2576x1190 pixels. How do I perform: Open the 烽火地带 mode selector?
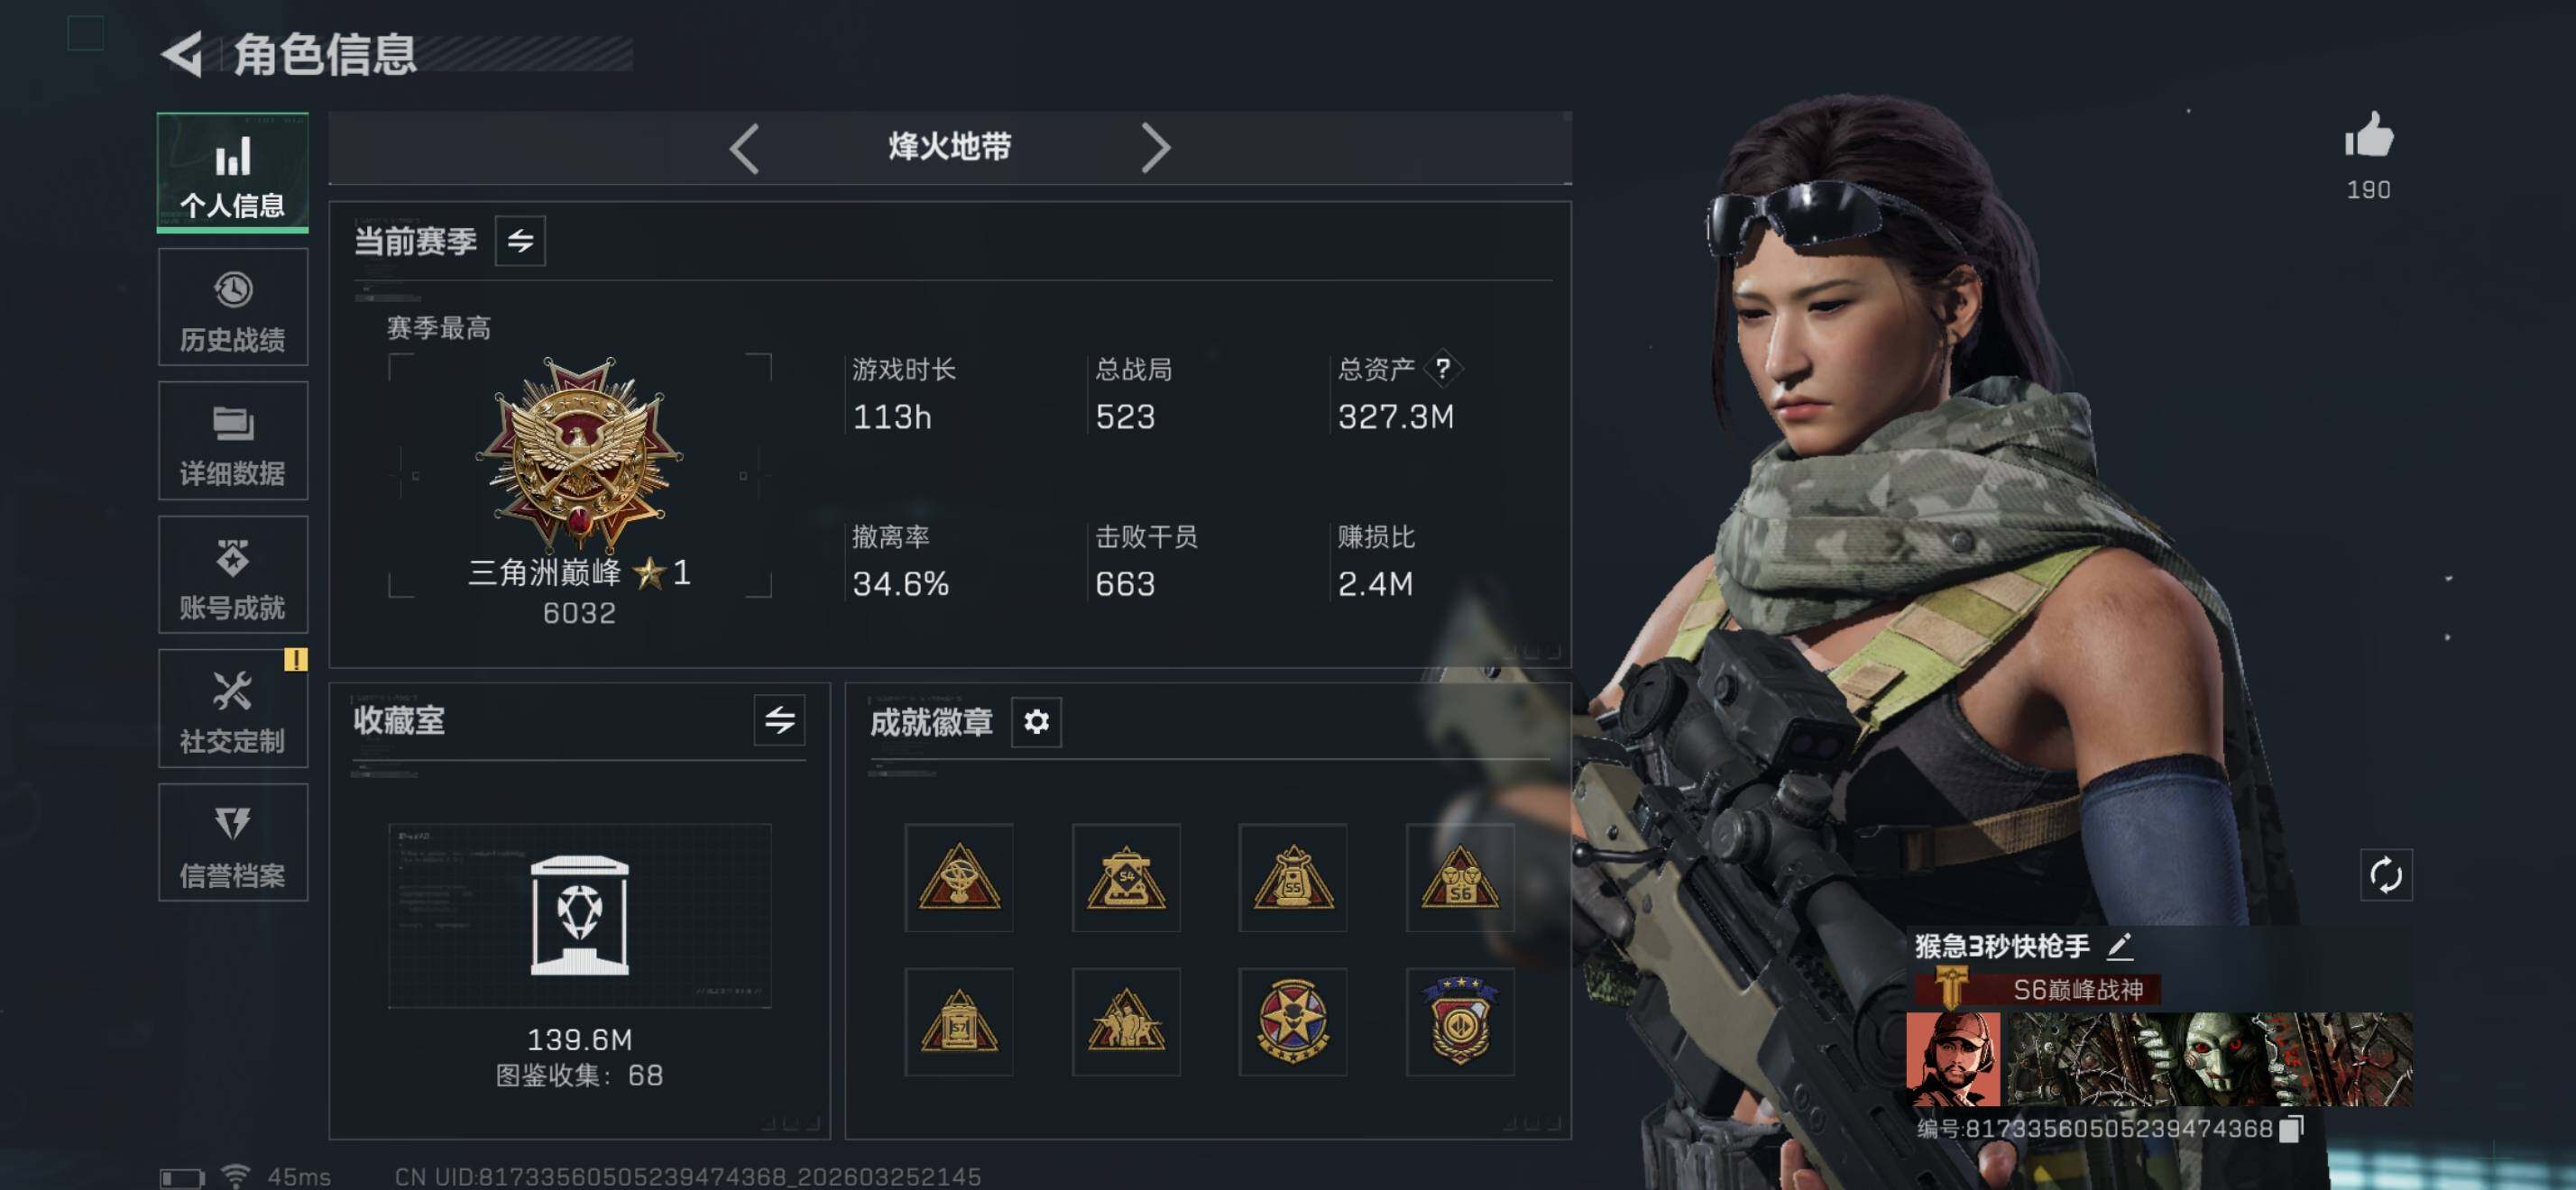949,148
